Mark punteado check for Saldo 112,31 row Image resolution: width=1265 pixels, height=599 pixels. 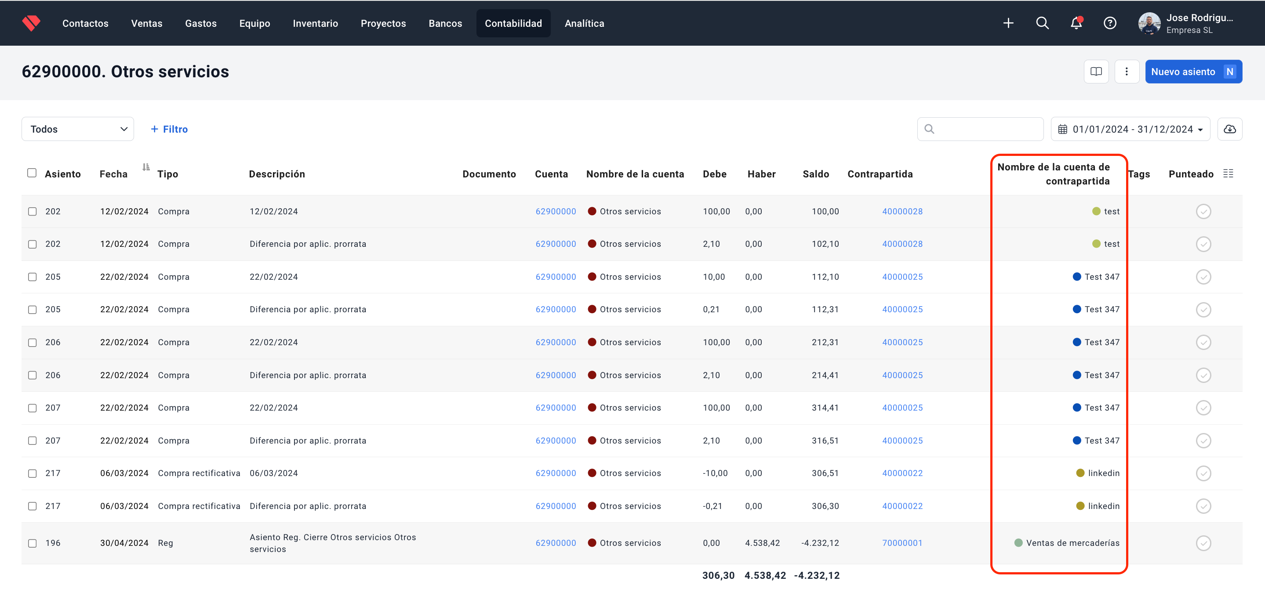1203,310
